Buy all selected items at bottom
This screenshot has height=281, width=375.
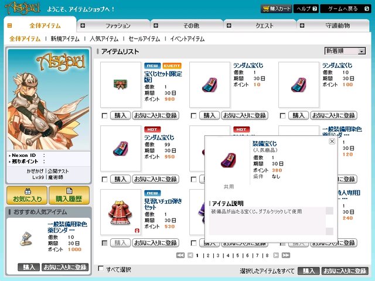point(309,270)
